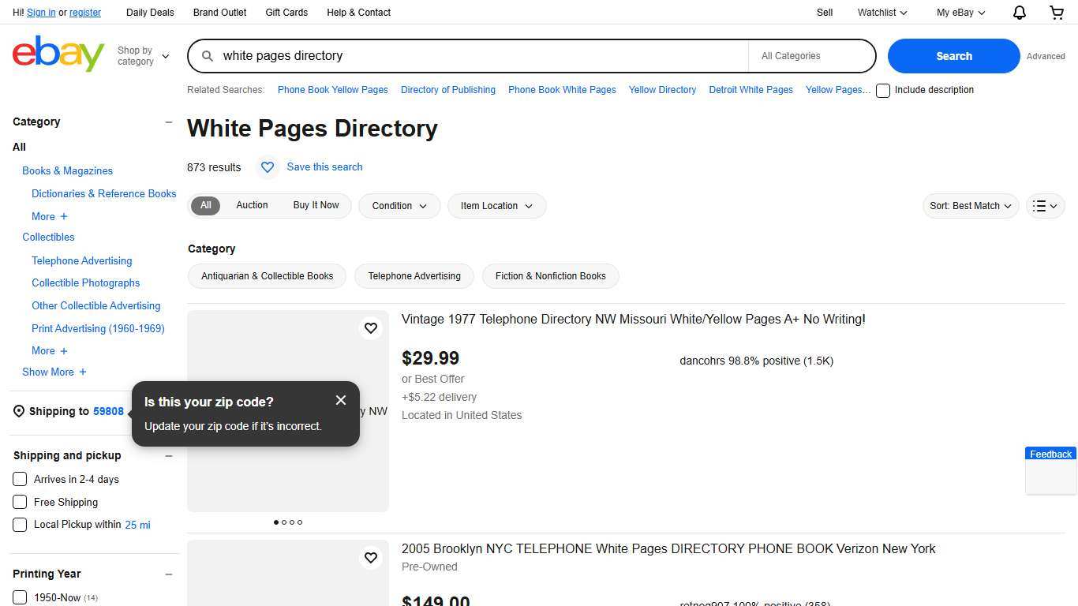Click the blue Search button

953,55
